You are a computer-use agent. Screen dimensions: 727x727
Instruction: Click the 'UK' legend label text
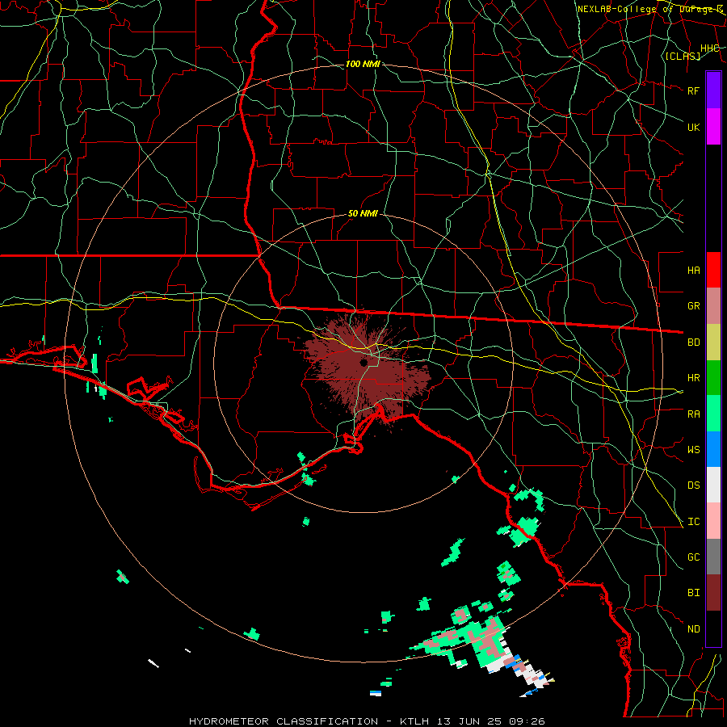[693, 127]
